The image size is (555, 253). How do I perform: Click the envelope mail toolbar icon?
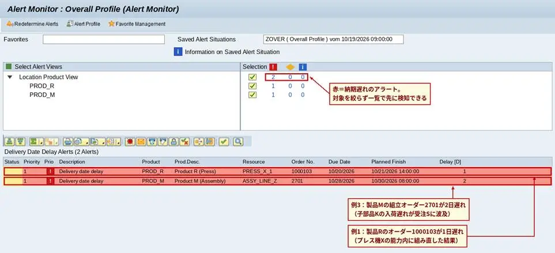point(141,142)
